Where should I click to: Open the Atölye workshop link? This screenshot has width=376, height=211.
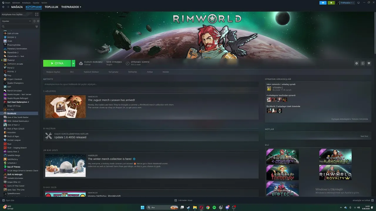150,72
